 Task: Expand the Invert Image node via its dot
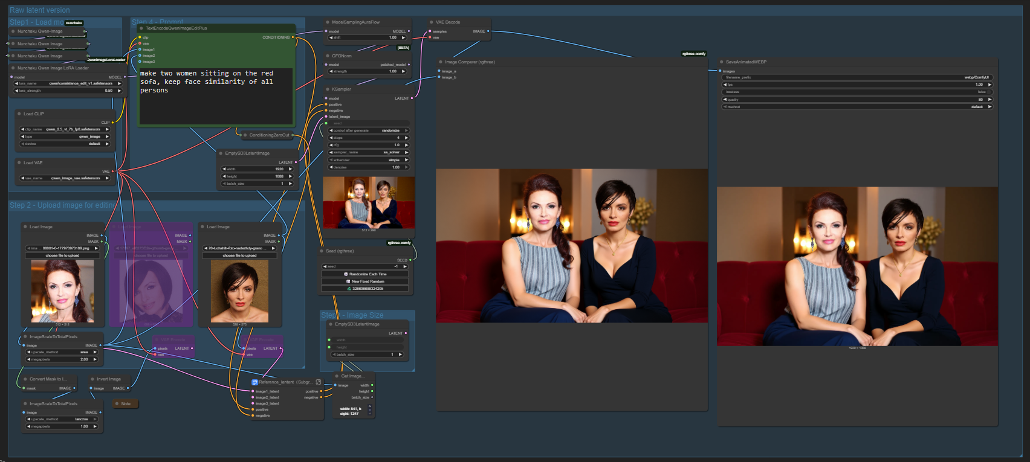click(92, 379)
